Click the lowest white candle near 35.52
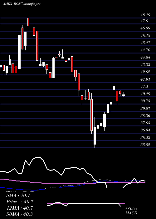Viewport: 156px width, 219px height. tap(95, 135)
